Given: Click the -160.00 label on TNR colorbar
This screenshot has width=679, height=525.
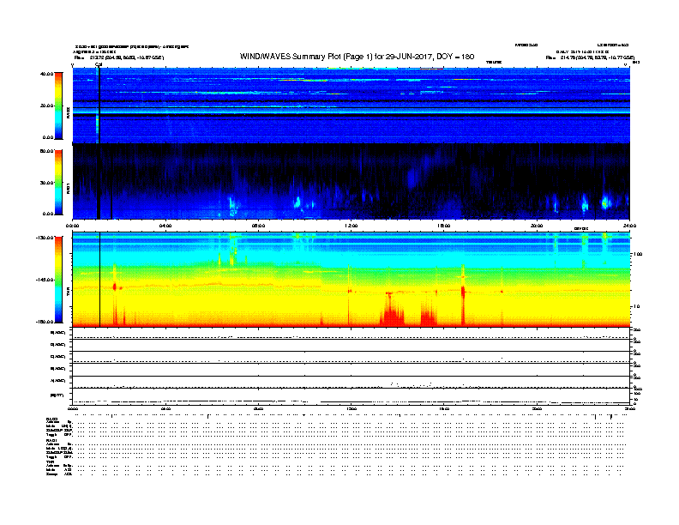Looking at the screenshot, I should pyautogui.click(x=45, y=322).
